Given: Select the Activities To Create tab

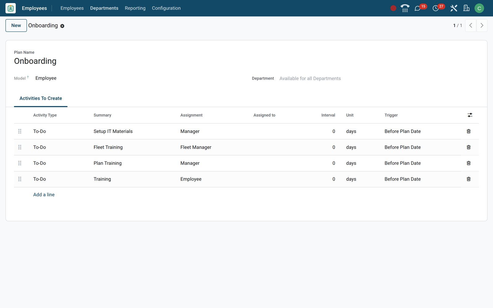Looking at the screenshot, I should tap(41, 98).
